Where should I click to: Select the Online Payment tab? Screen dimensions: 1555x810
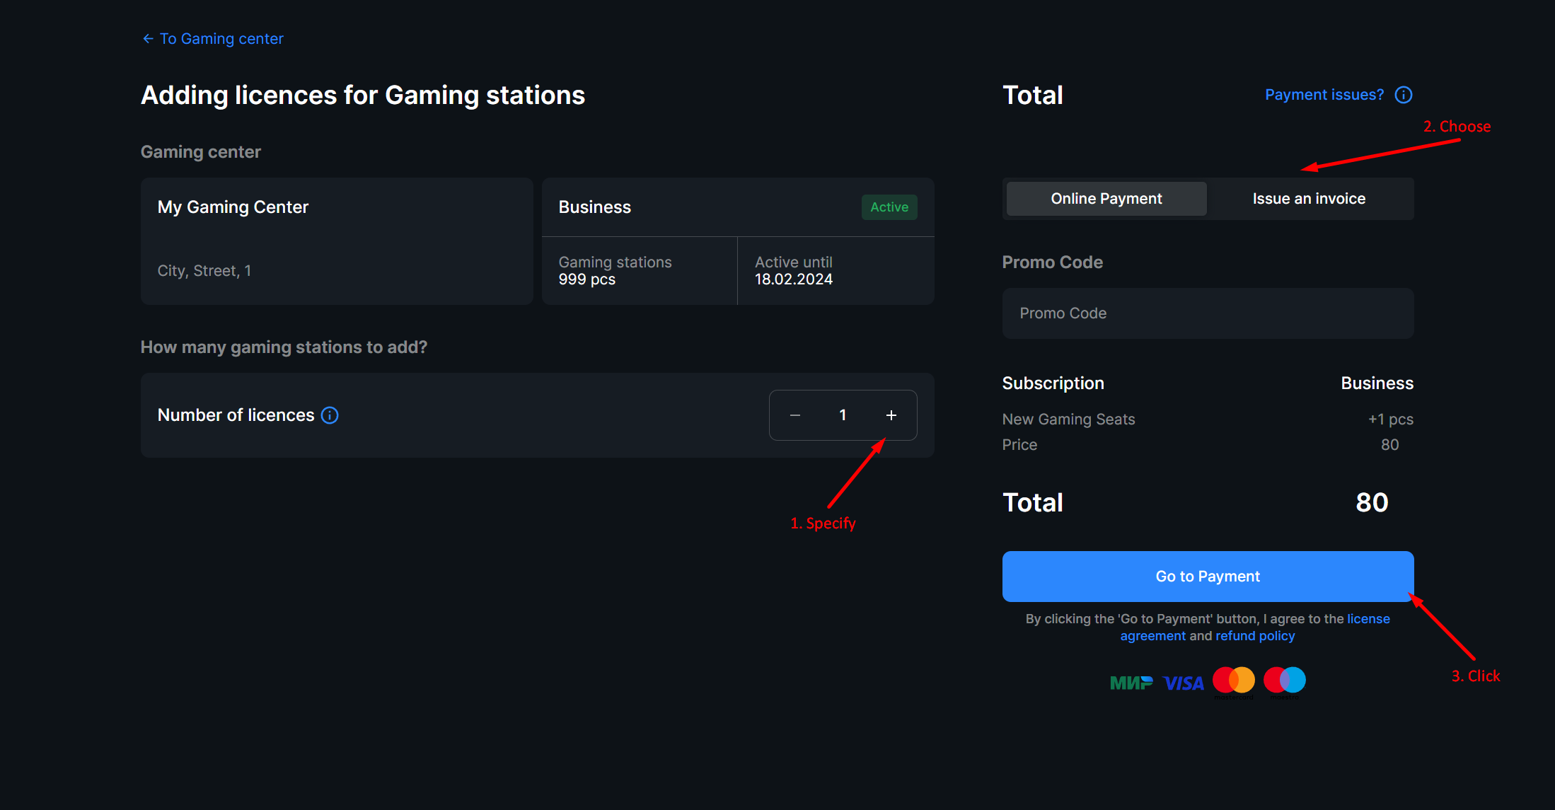[1106, 199]
